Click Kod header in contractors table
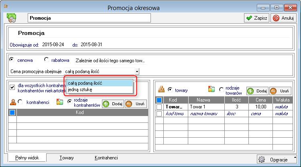The image size is (301, 167). pyautogui.click(x=82, y=112)
